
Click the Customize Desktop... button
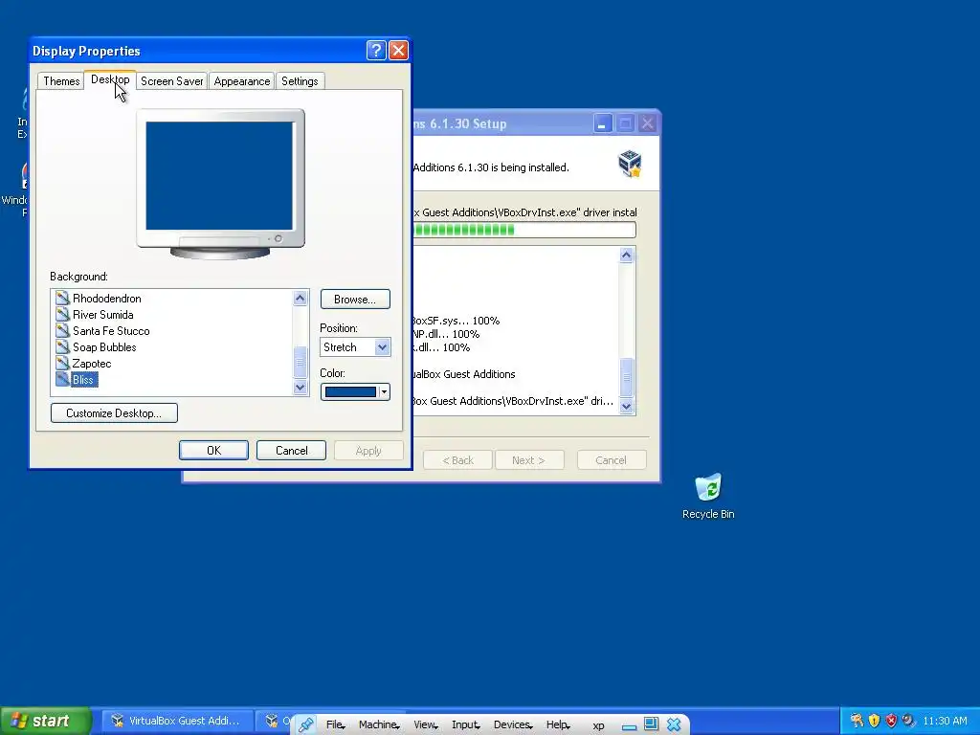pyautogui.click(x=114, y=413)
